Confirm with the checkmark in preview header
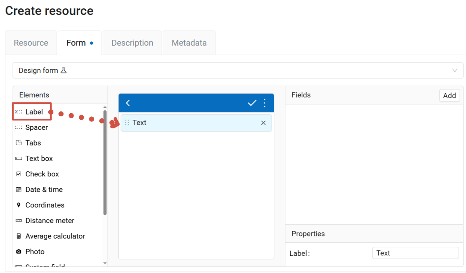 [252, 103]
